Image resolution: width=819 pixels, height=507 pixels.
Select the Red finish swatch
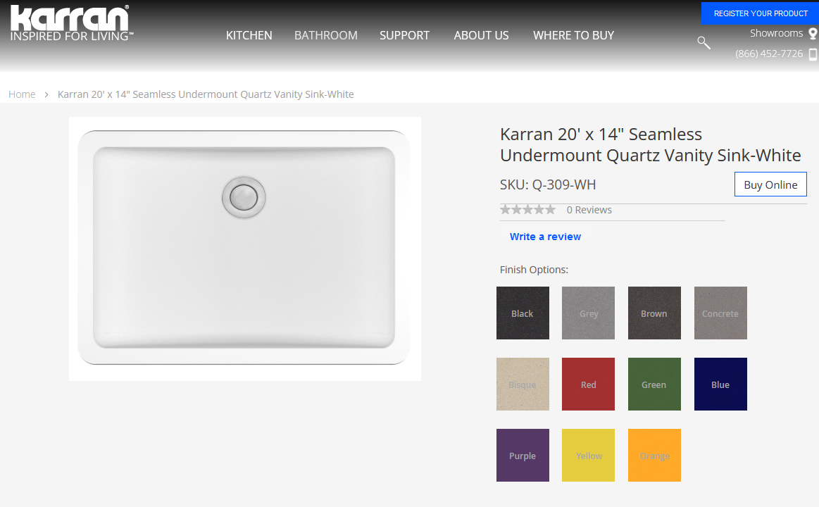click(x=588, y=384)
